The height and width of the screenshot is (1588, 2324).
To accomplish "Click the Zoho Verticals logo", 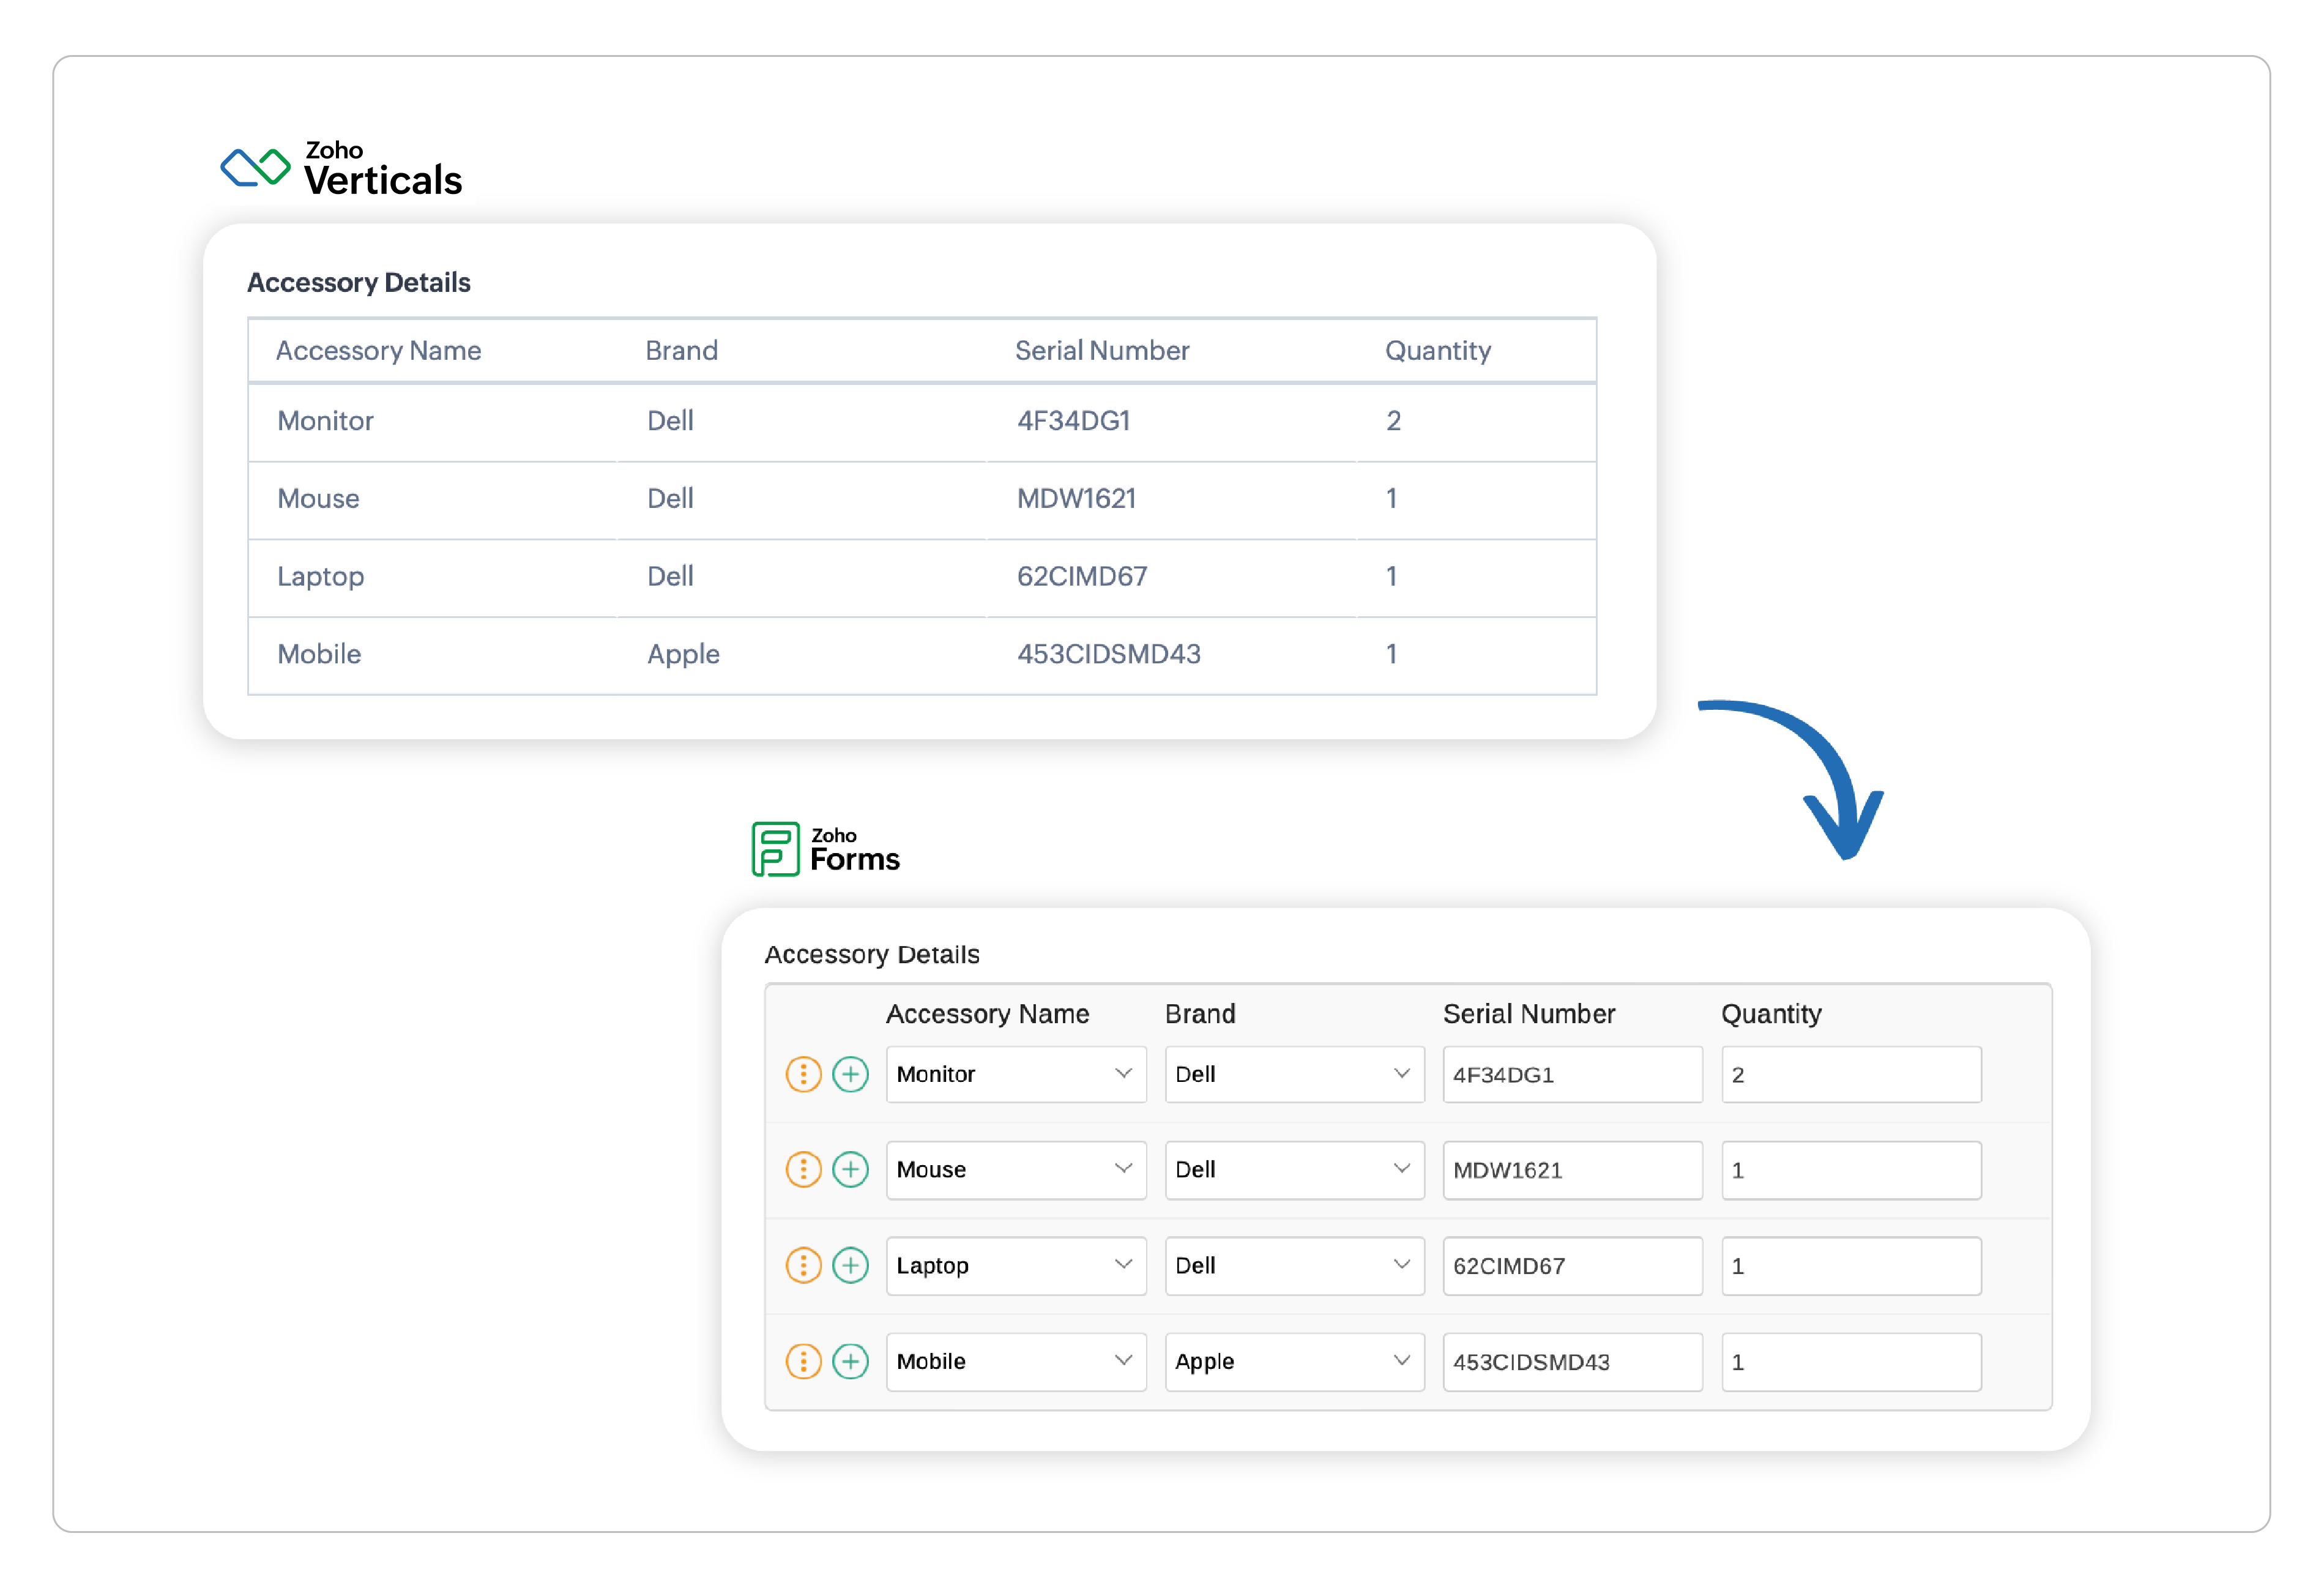I will 340,168.
